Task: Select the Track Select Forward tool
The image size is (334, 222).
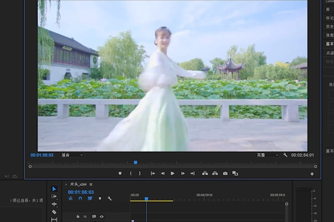Action: tap(54, 196)
